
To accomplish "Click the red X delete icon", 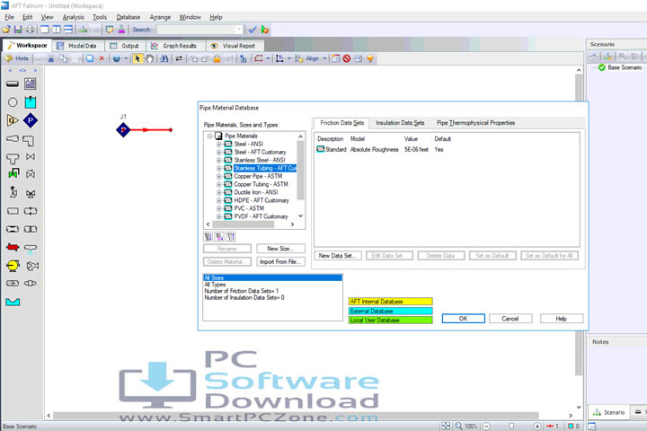I will 102,58.
